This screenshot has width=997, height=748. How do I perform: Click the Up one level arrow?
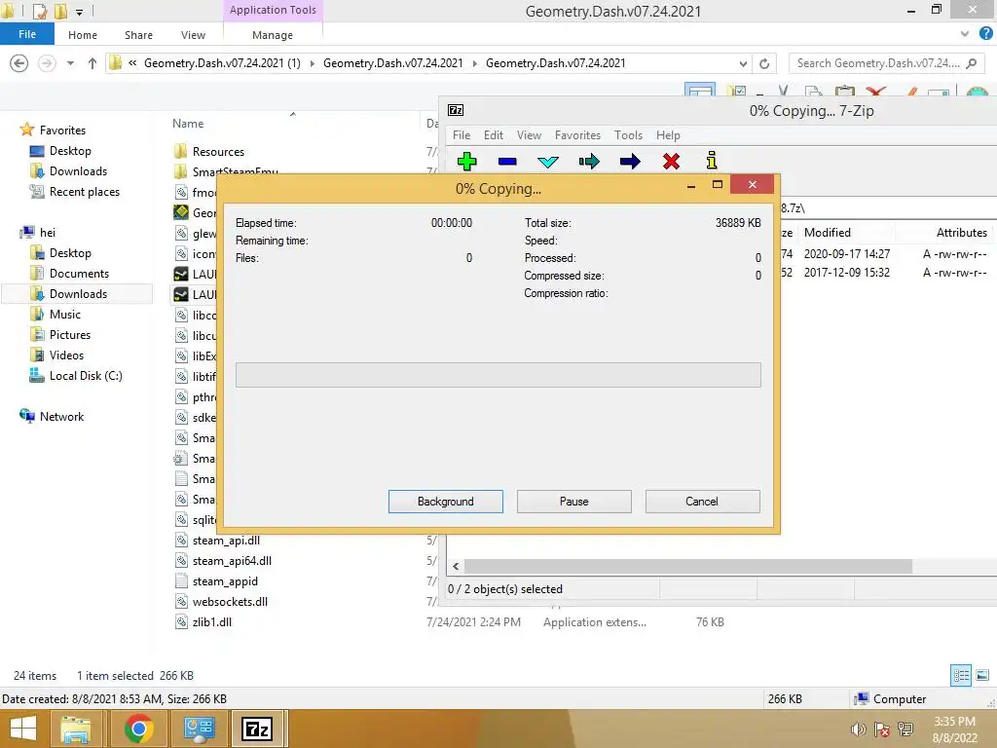[x=92, y=63]
